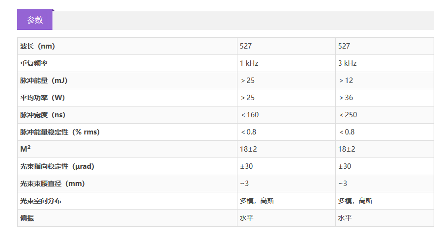Click the 3 kHz repetition rate cell
Screen dimensions: 441x238
pyautogui.click(x=347, y=63)
